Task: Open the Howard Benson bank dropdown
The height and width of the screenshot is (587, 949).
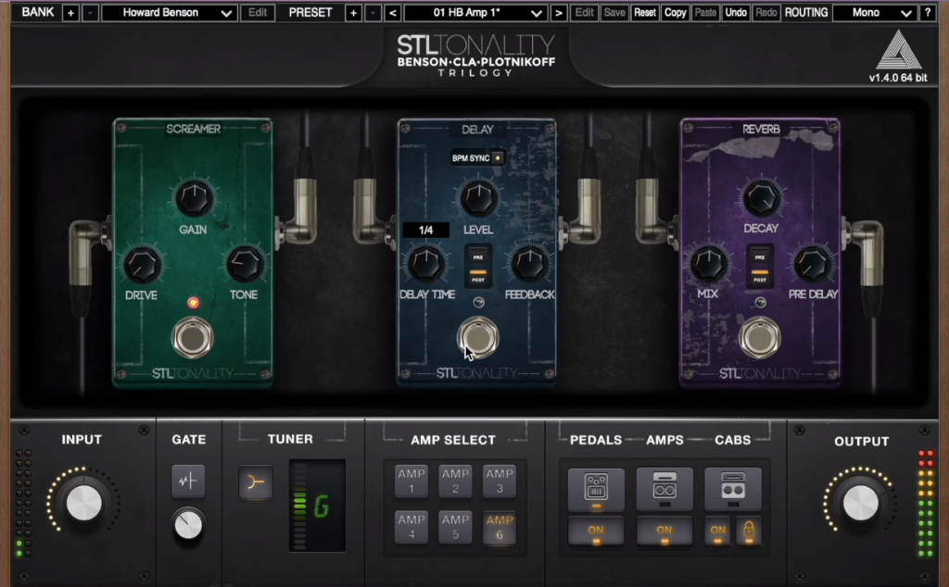Action: (x=168, y=13)
